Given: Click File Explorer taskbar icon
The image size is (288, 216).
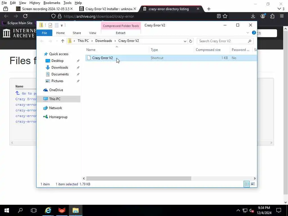Looking at the screenshot, I should coord(75,210).
